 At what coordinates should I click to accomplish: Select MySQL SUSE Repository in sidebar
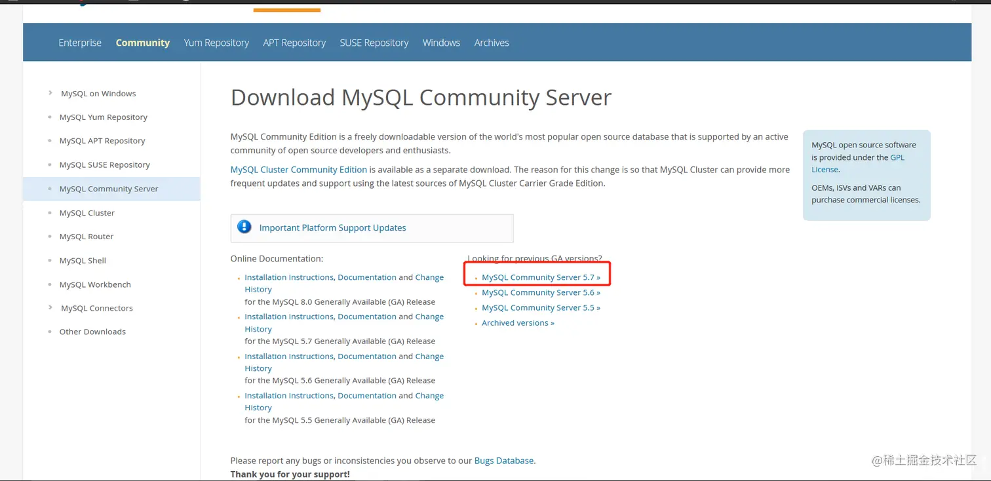pyautogui.click(x=105, y=165)
